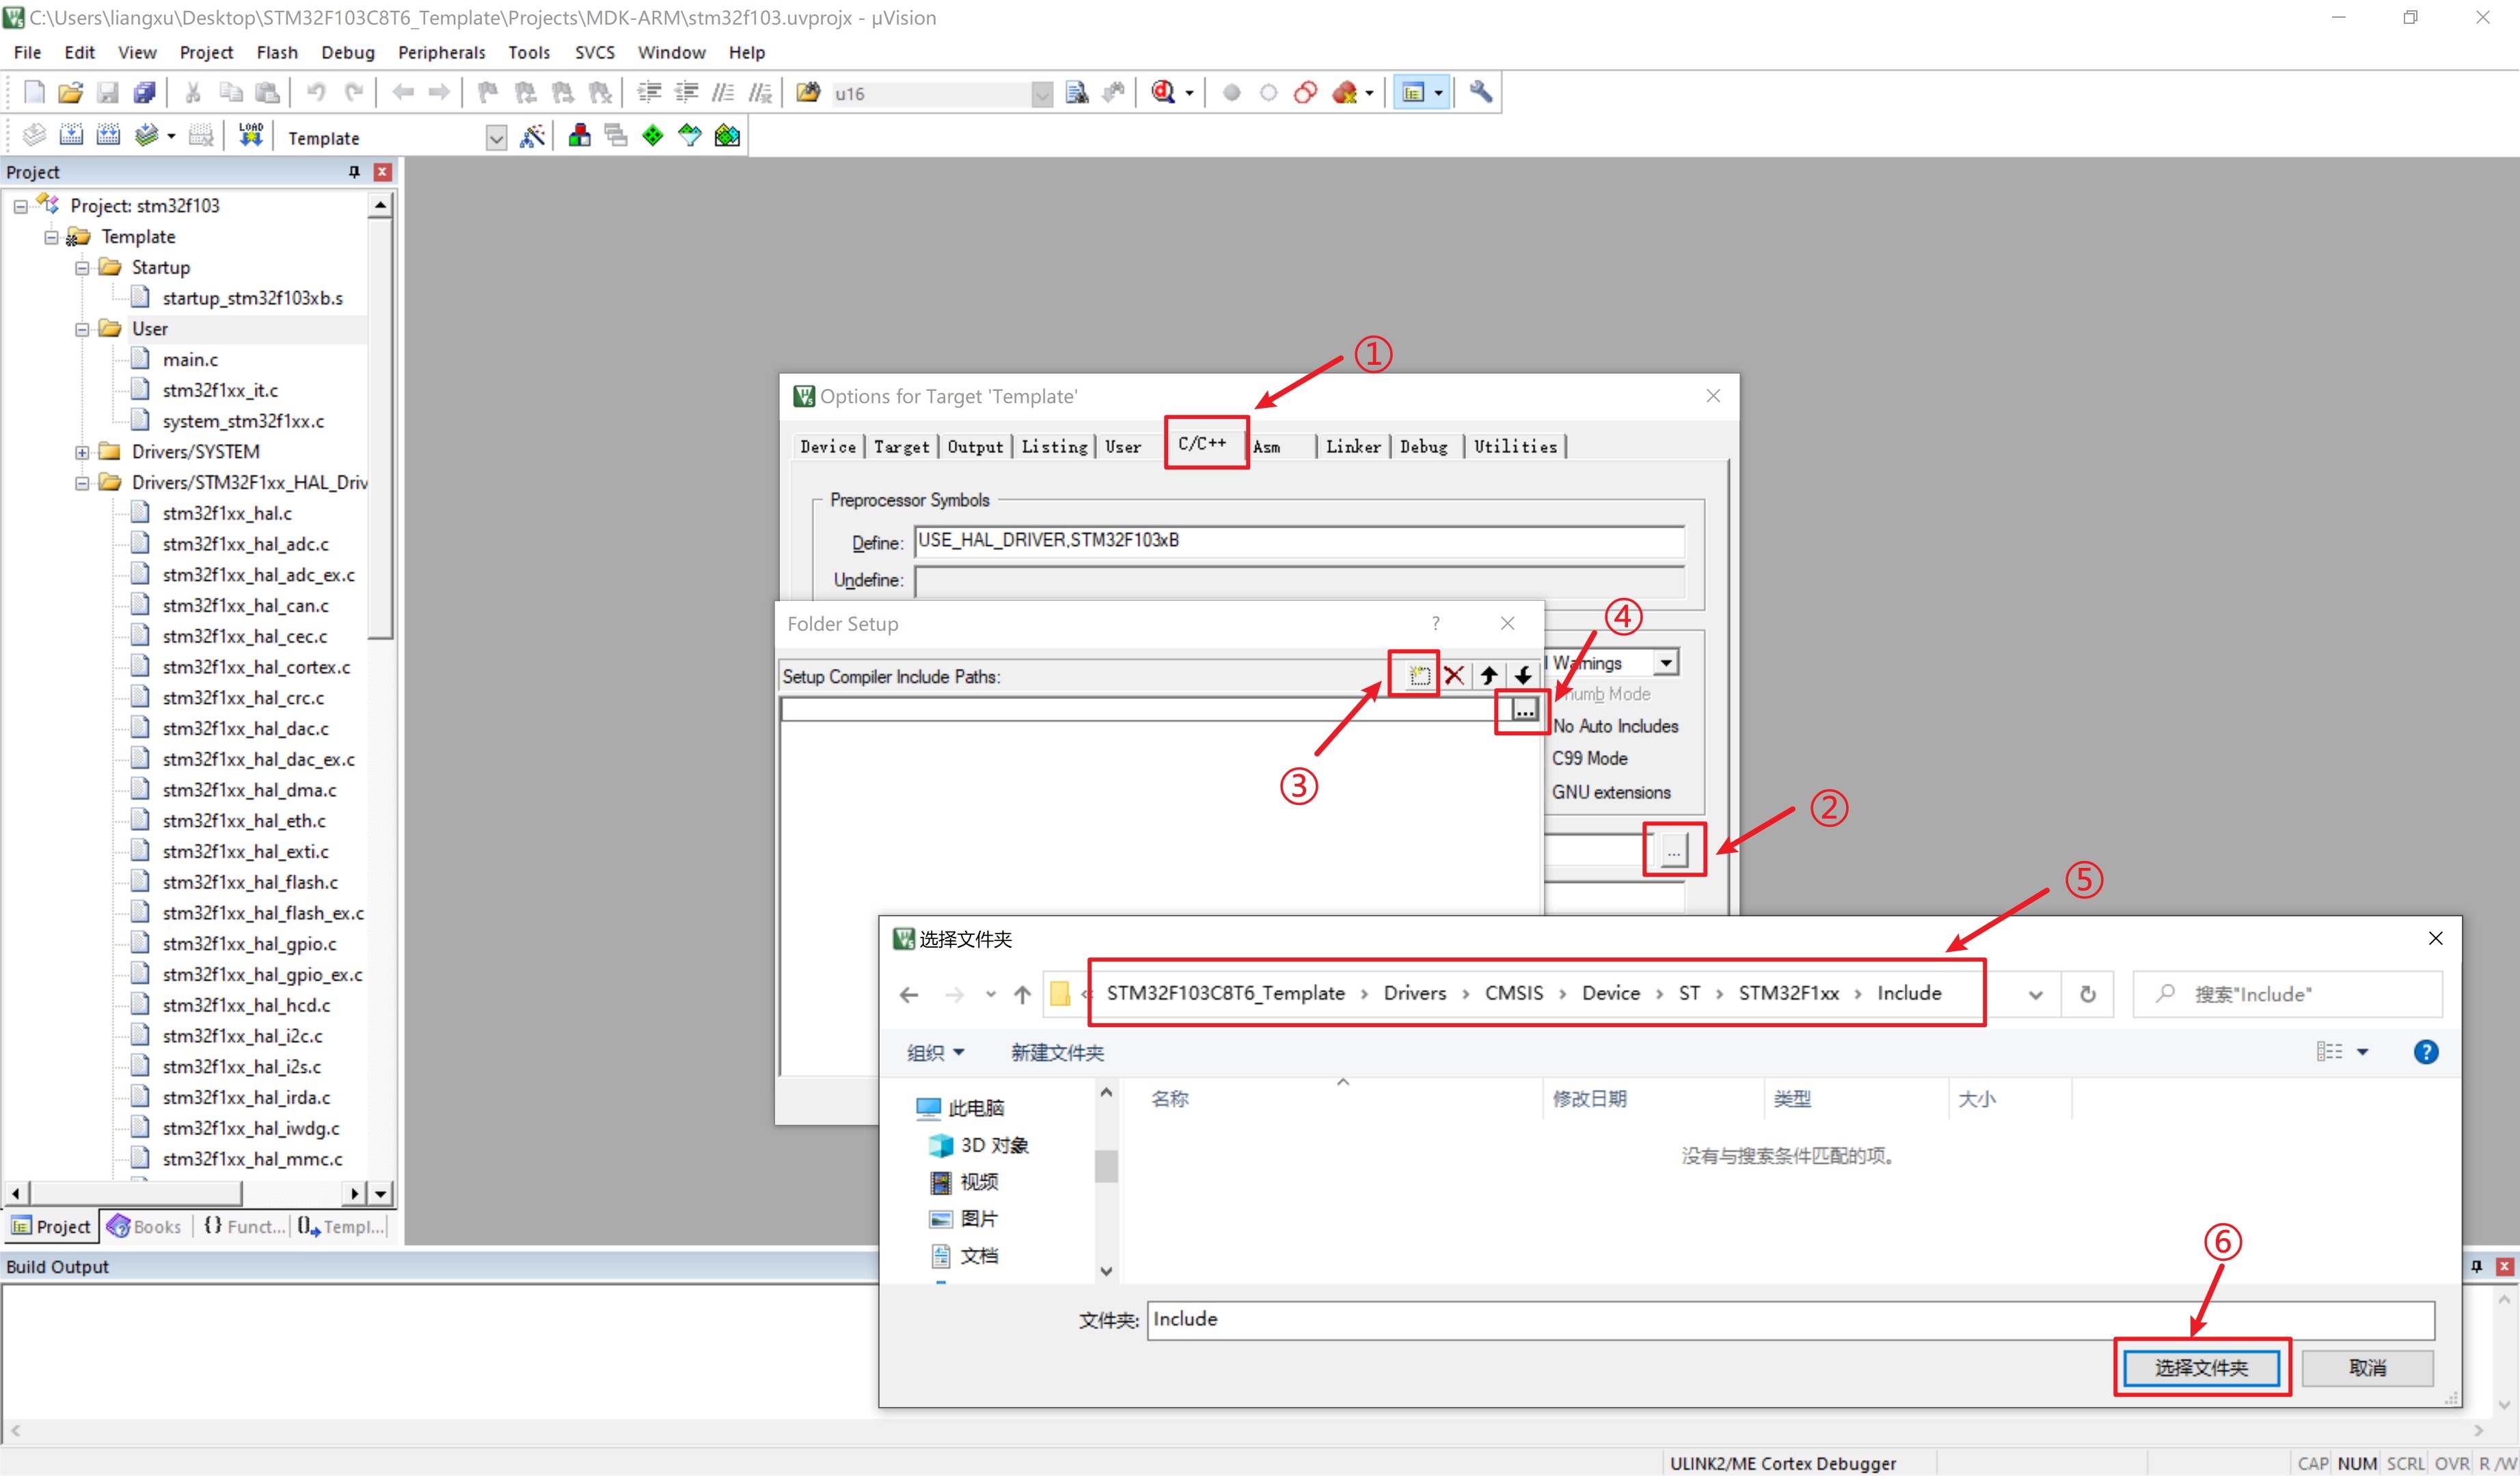The image size is (2520, 1476).
Task: Open the Warnings dropdown arrow
Action: (x=1666, y=663)
